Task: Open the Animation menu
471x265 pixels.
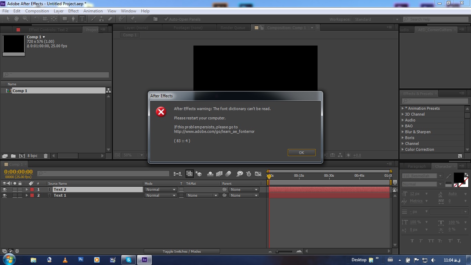Action: pos(93,11)
